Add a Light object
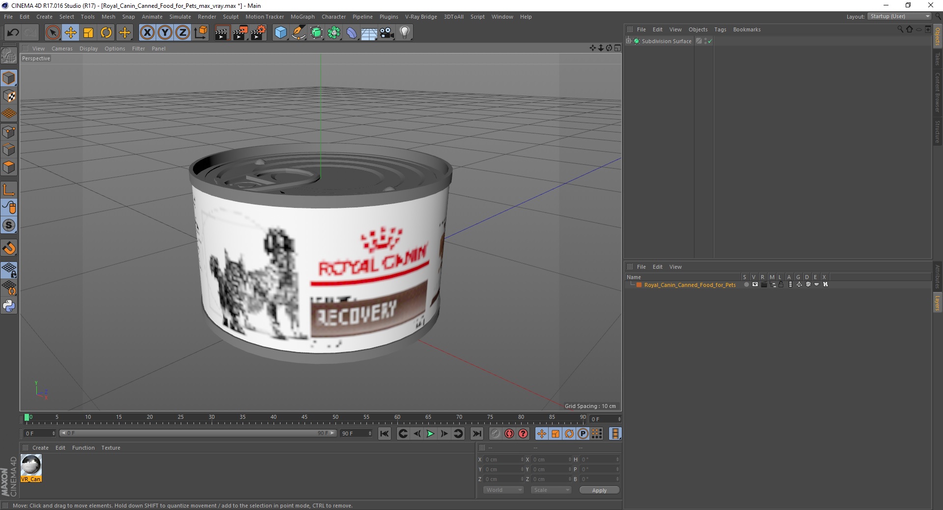This screenshot has height=510, width=943. tap(405, 33)
